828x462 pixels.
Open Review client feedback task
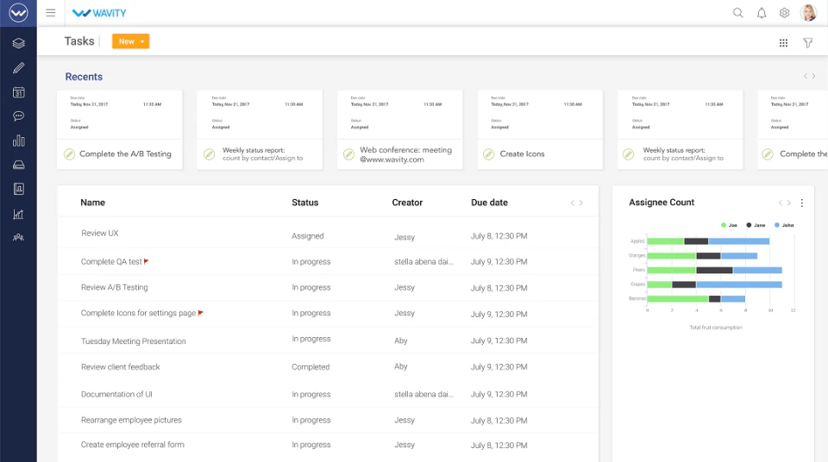click(x=121, y=367)
